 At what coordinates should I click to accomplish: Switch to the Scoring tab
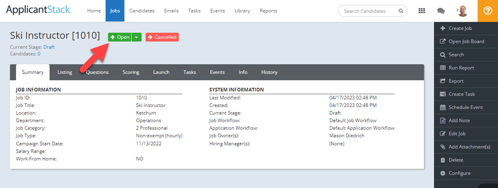tap(131, 72)
